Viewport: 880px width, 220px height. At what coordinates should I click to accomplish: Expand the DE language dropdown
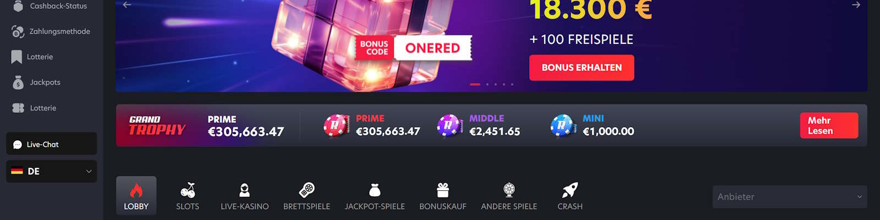point(52,171)
